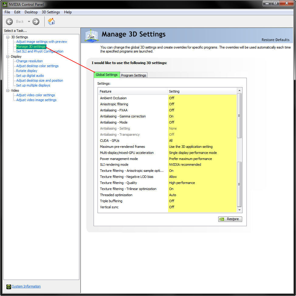Click the System Information icon

point(9,287)
